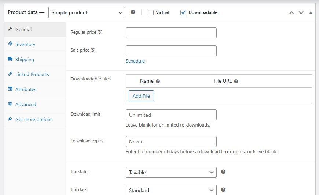Click help icon beside product type dropdown
Image resolution: width=319 pixels, height=195 pixels.
133,12
